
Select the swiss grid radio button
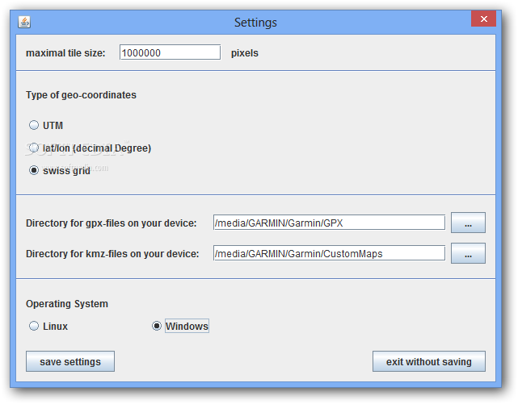tap(34, 170)
